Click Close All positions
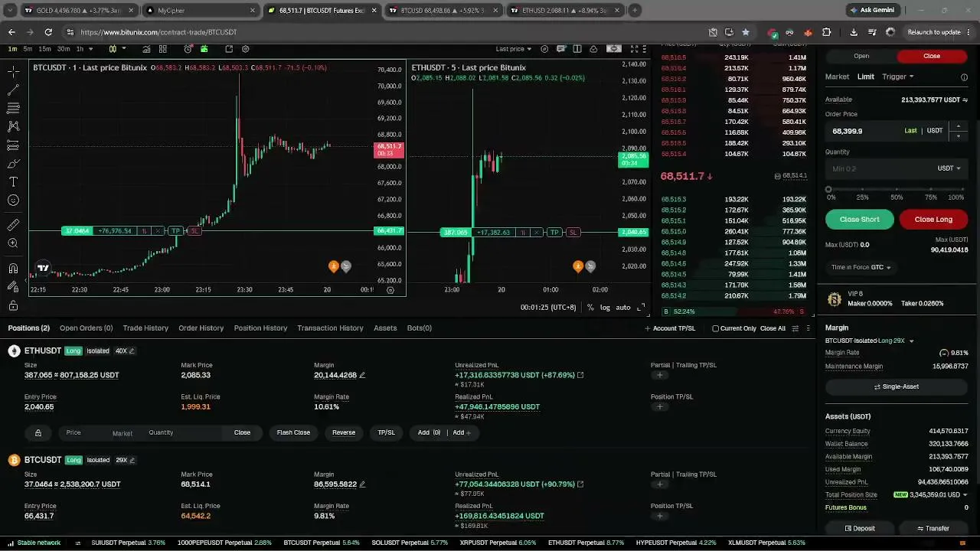 (x=773, y=329)
